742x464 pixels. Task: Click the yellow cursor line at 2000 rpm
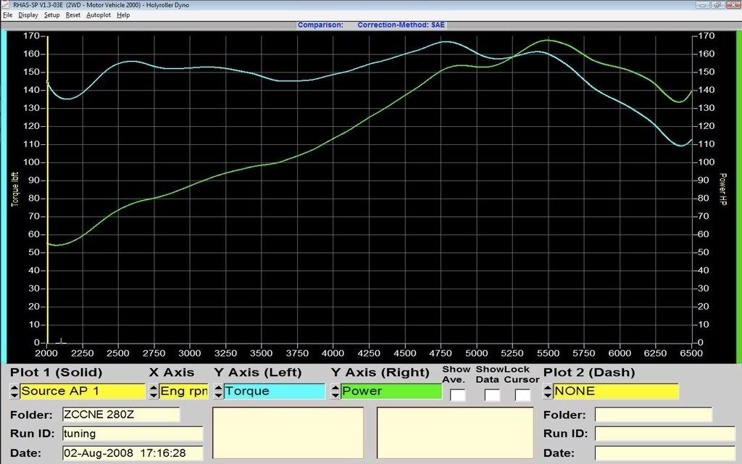[48, 189]
